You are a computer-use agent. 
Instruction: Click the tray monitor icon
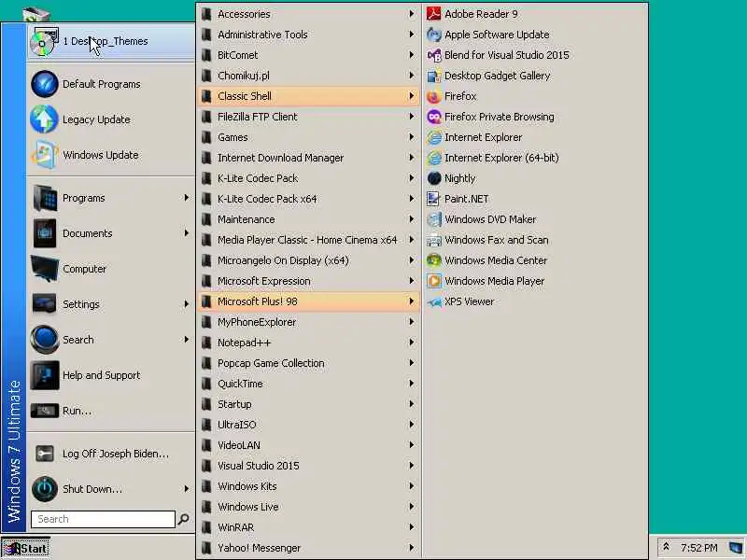pos(735,548)
